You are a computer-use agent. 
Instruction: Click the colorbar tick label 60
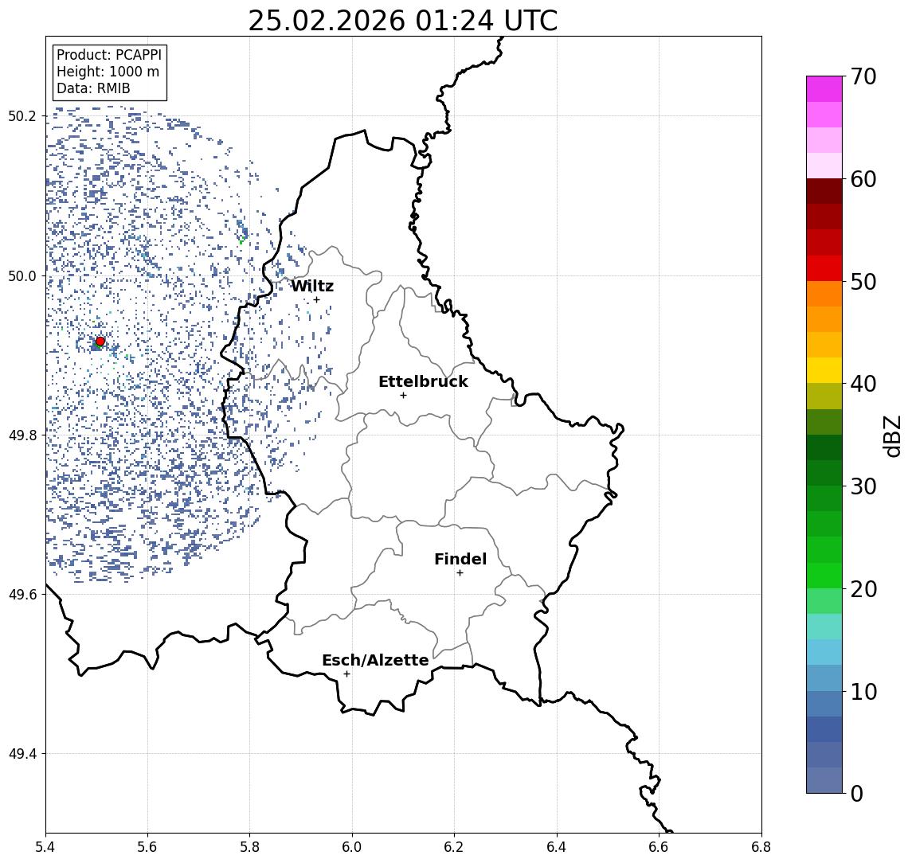coord(863,180)
